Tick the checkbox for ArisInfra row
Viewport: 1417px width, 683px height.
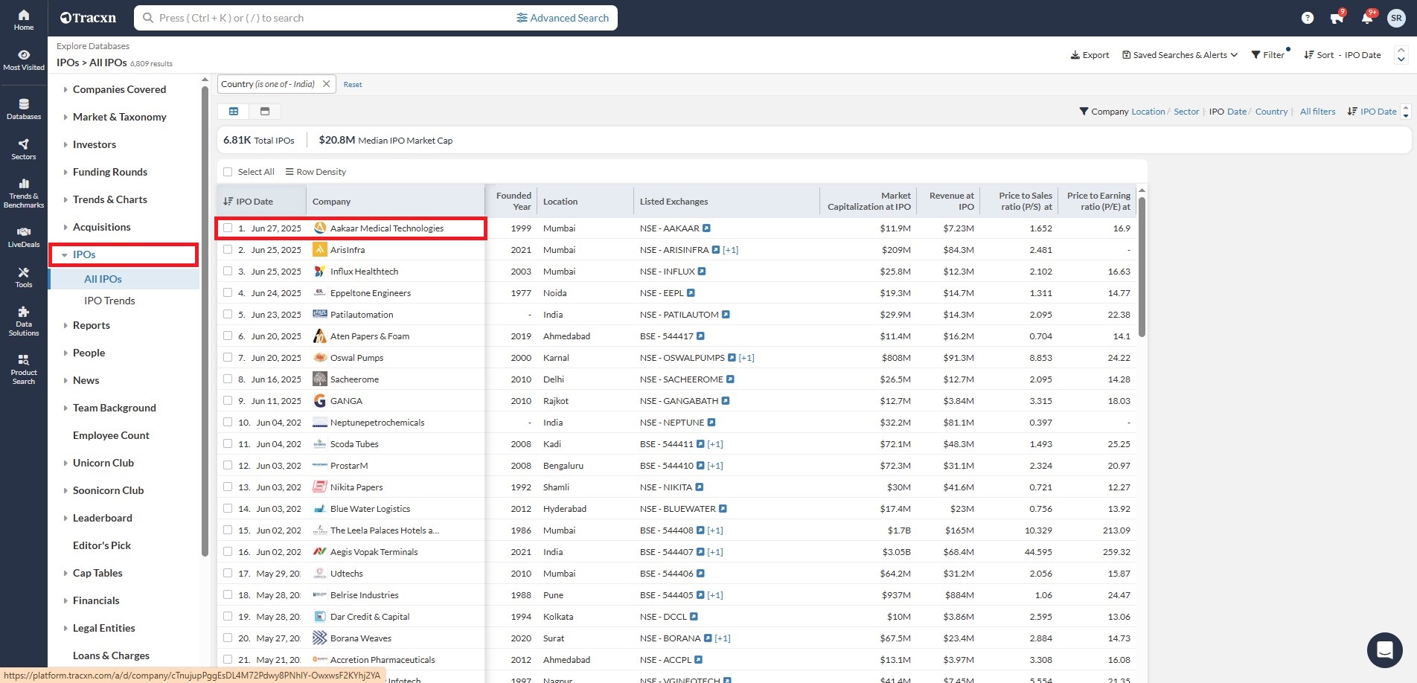point(228,250)
